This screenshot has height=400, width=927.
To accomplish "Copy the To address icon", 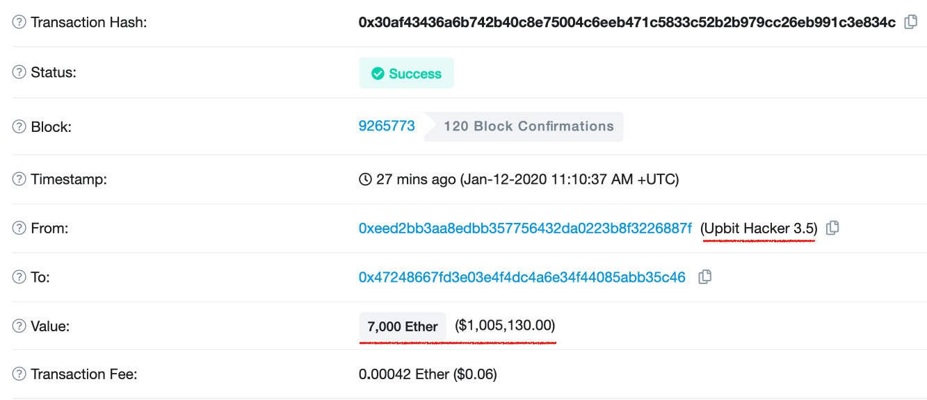I will click(704, 277).
